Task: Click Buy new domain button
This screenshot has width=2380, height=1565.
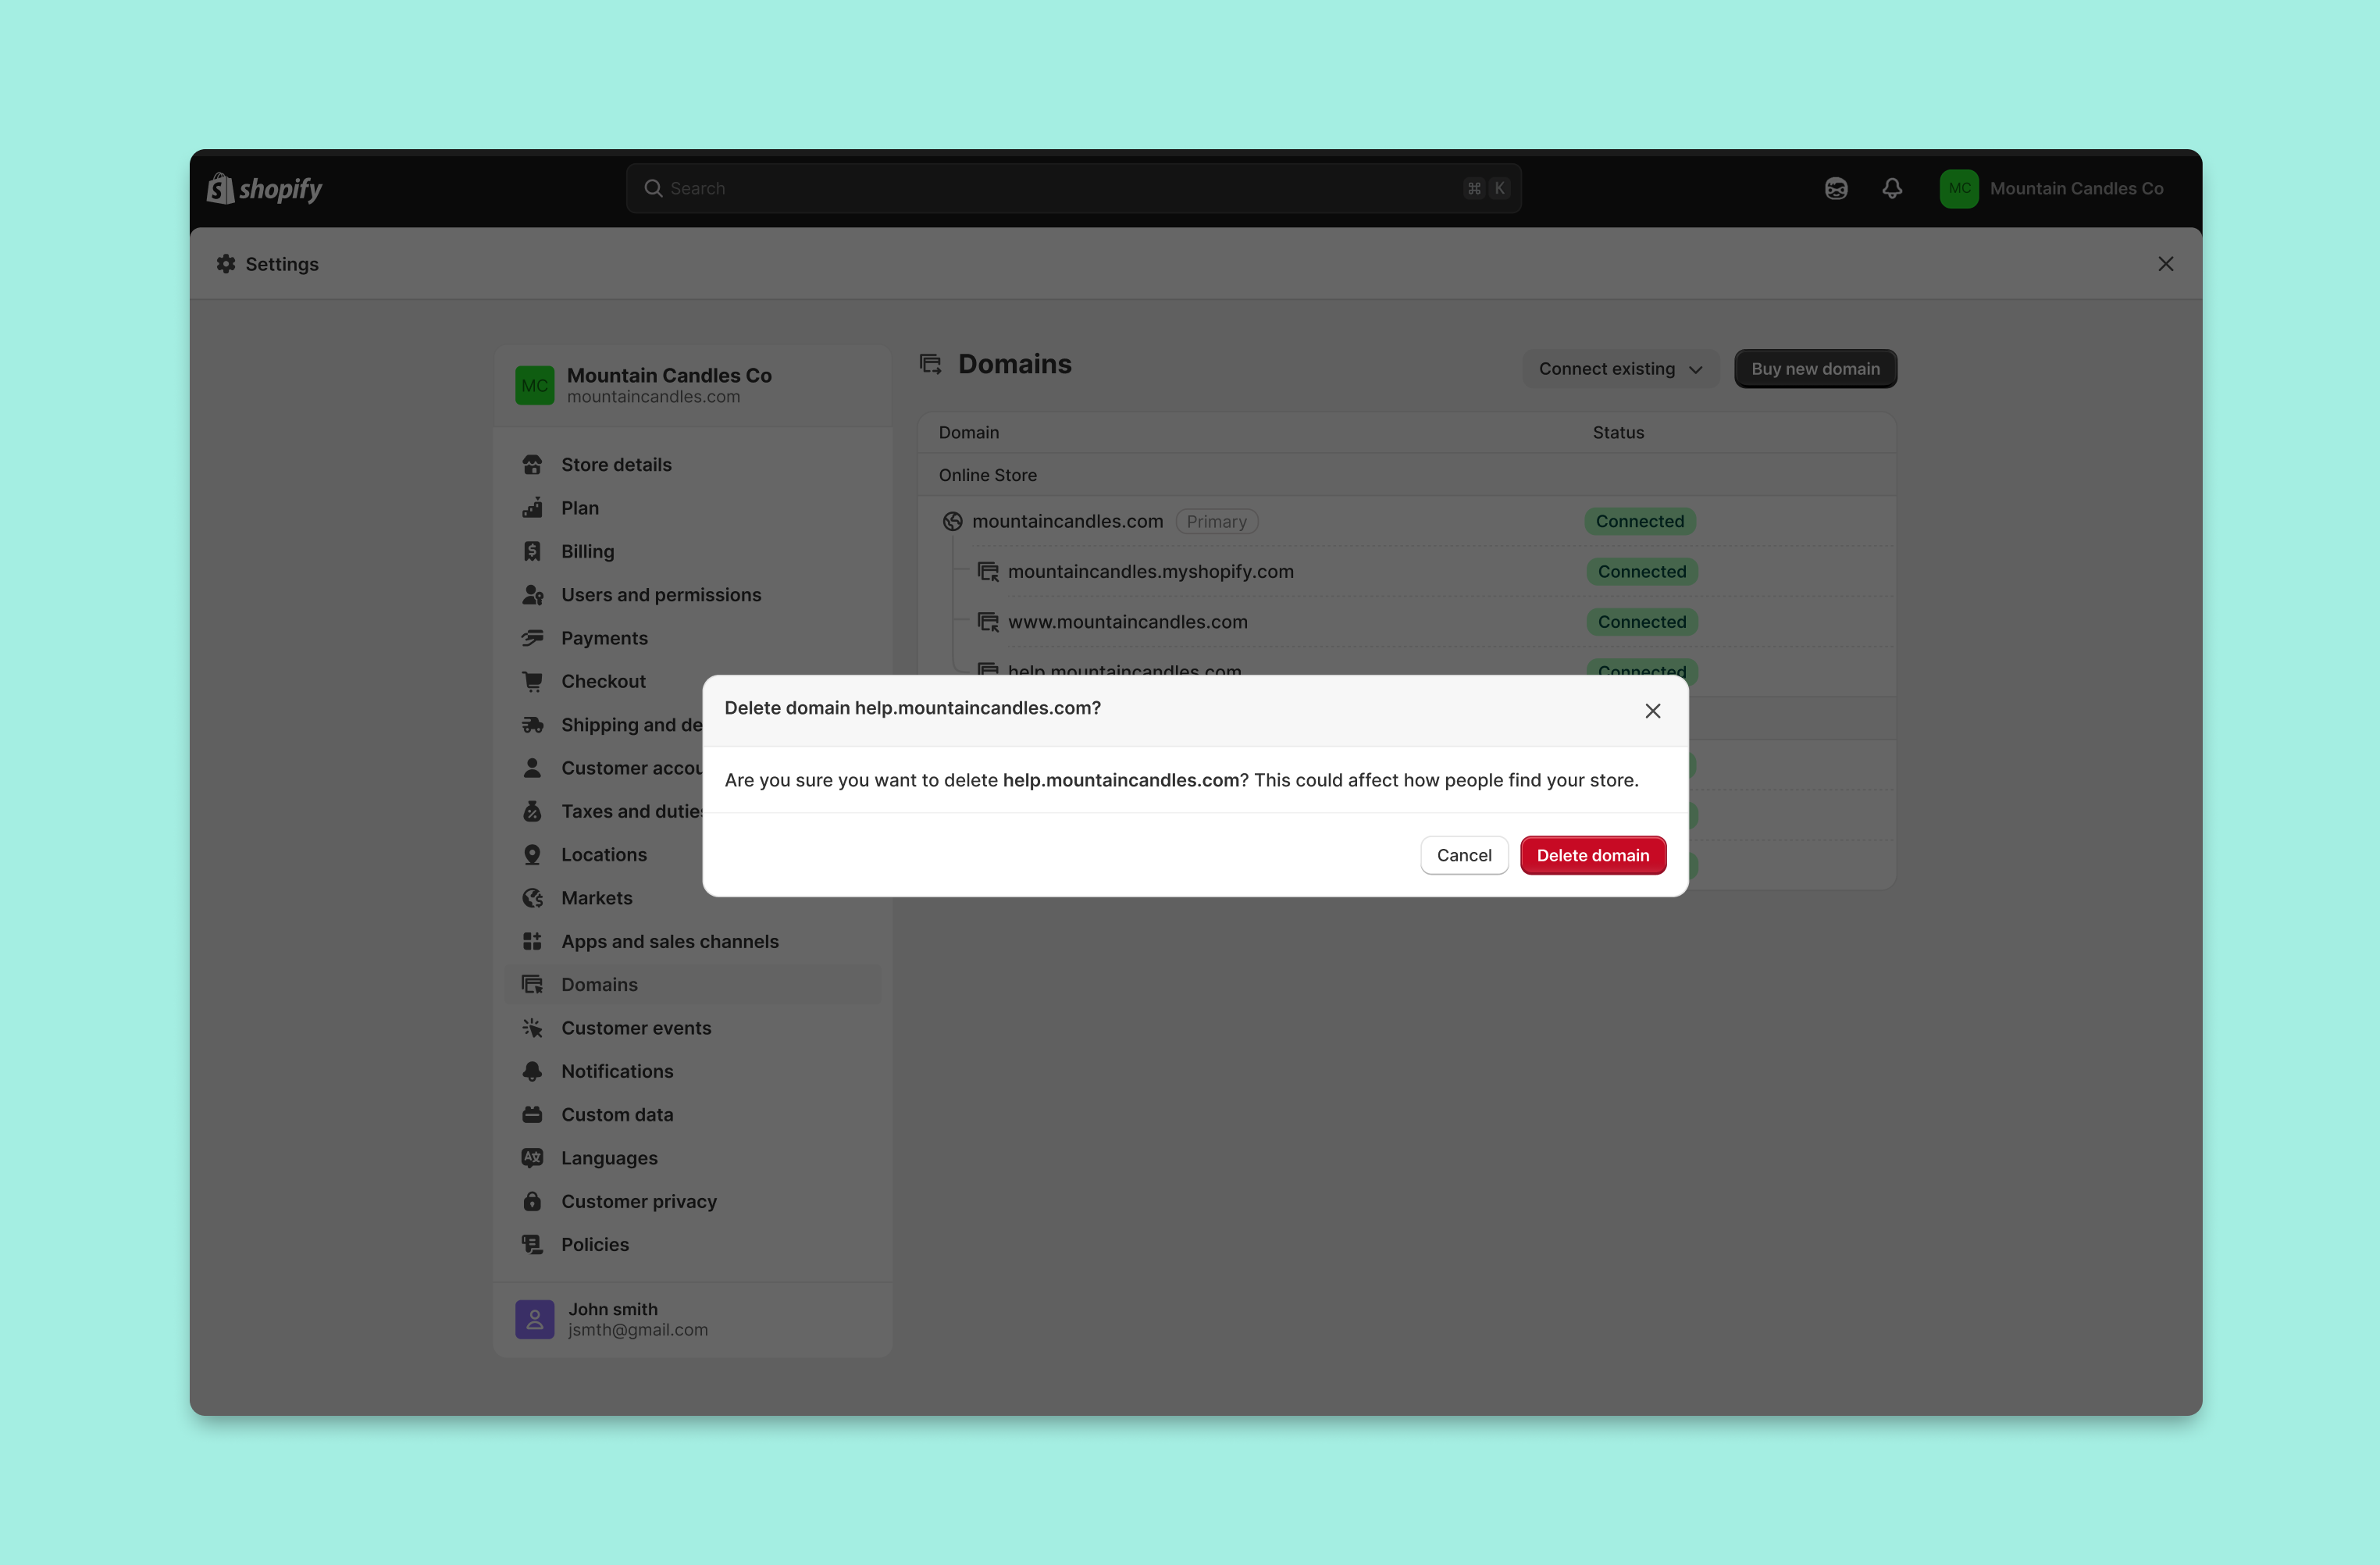Action: tap(1815, 368)
